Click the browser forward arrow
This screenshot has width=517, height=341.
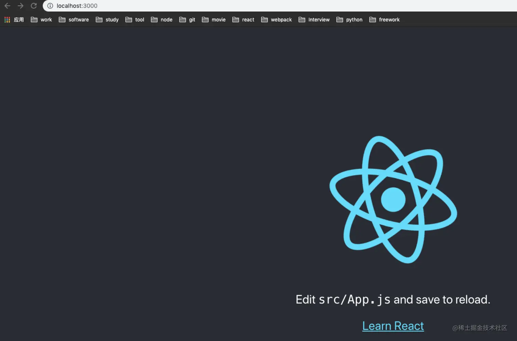click(x=21, y=6)
